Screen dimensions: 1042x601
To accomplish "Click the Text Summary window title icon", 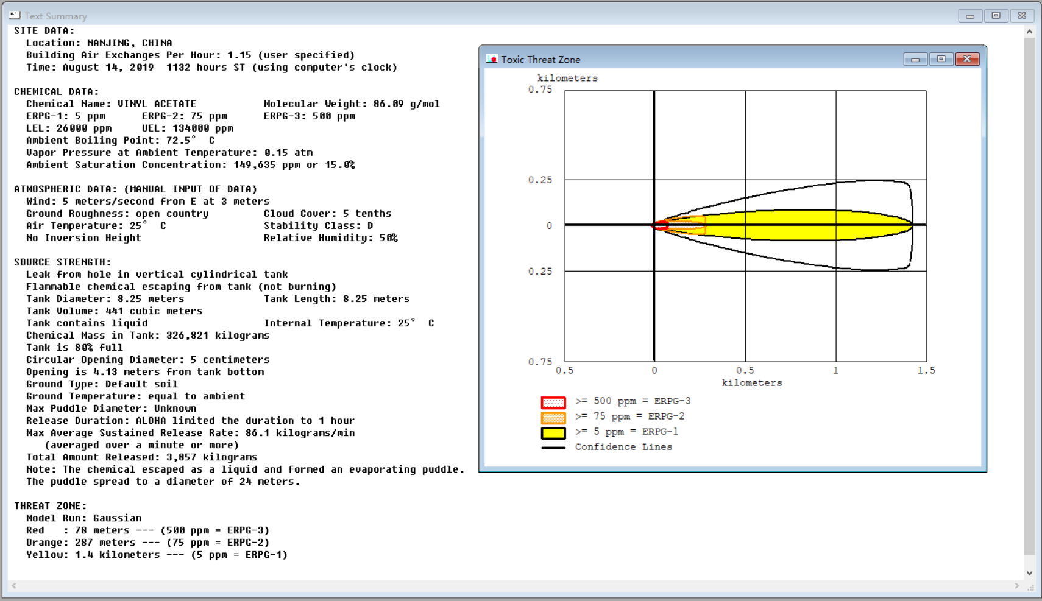I will click(15, 15).
